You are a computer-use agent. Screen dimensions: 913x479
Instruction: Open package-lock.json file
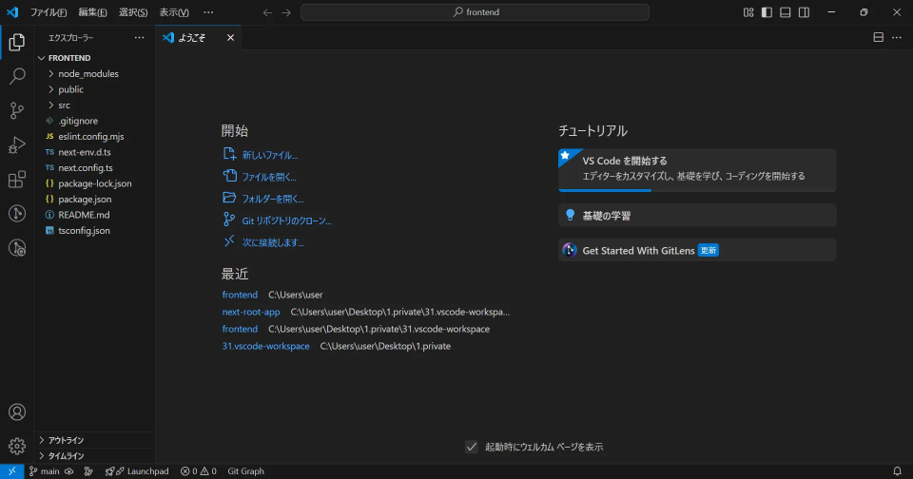click(95, 184)
